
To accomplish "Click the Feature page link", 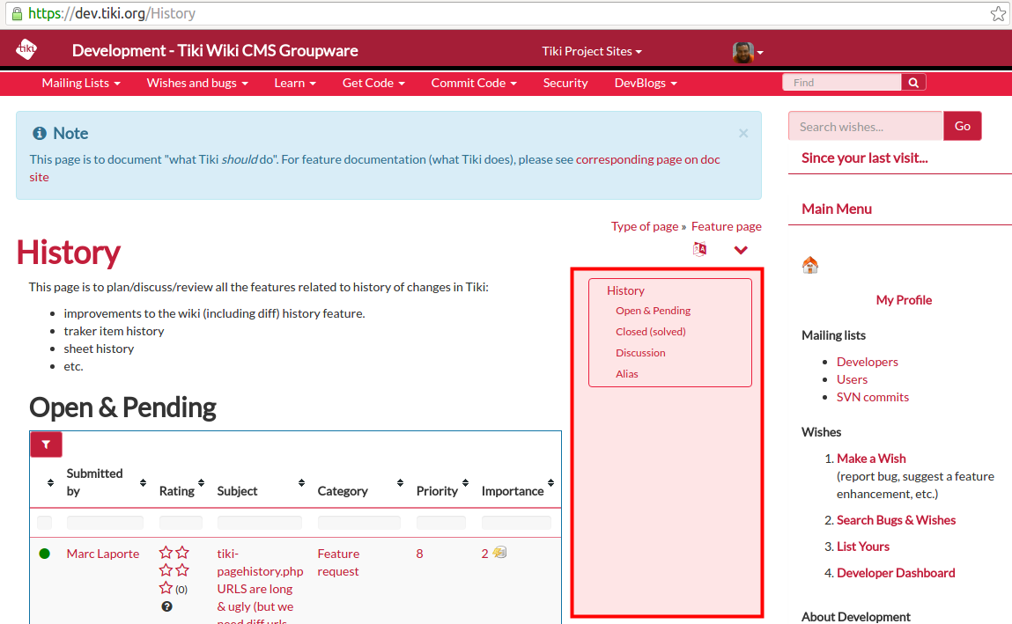I will (x=726, y=226).
